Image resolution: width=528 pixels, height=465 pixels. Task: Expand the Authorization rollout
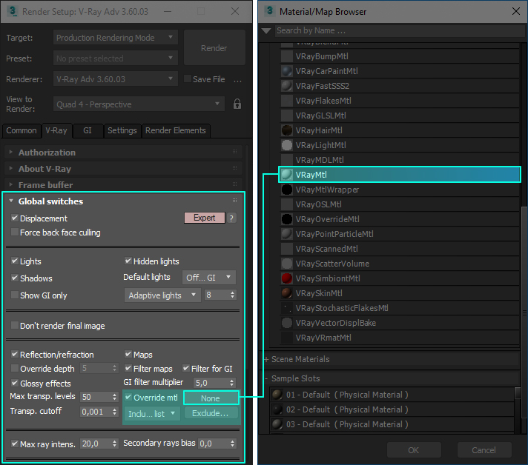click(x=123, y=153)
